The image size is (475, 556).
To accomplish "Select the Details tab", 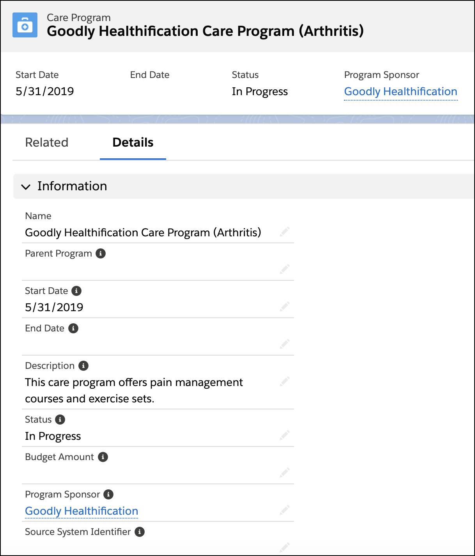I will tap(133, 142).
